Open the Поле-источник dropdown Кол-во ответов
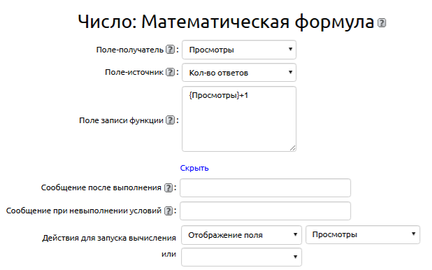The height and width of the screenshot is (270, 432). pos(239,73)
